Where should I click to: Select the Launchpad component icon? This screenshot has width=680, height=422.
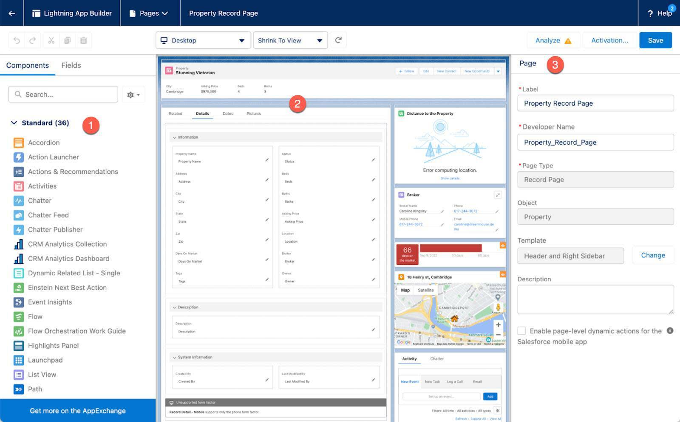pyautogui.click(x=18, y=360)
